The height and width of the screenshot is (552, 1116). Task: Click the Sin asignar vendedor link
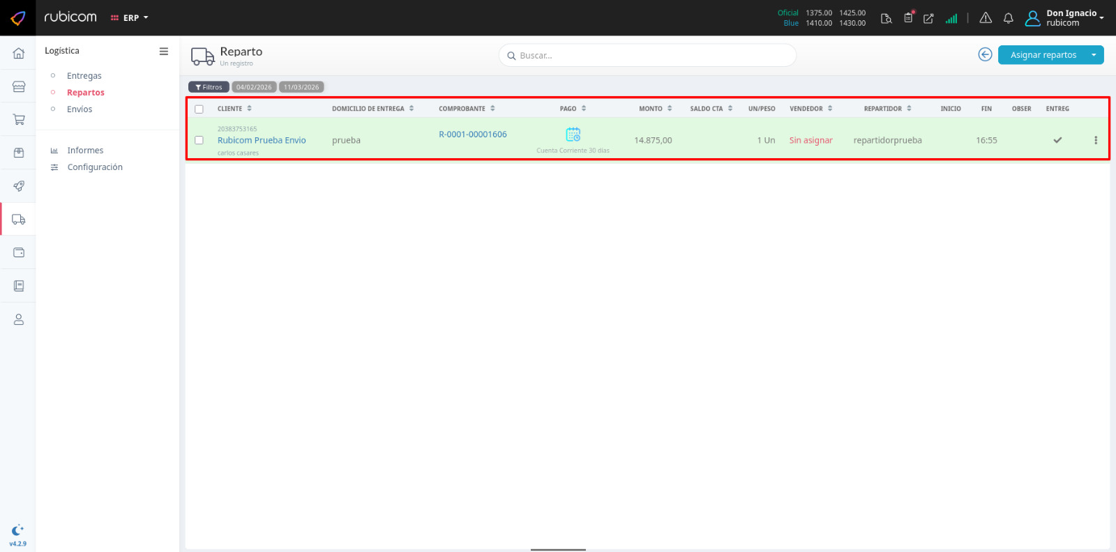(810, 140)
